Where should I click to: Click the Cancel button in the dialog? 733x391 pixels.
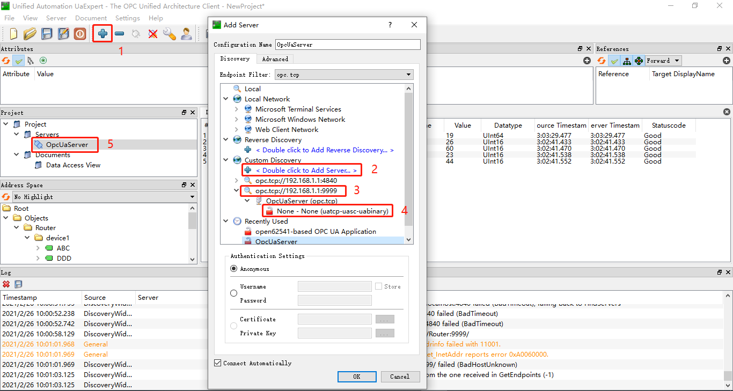click(400, 377)
